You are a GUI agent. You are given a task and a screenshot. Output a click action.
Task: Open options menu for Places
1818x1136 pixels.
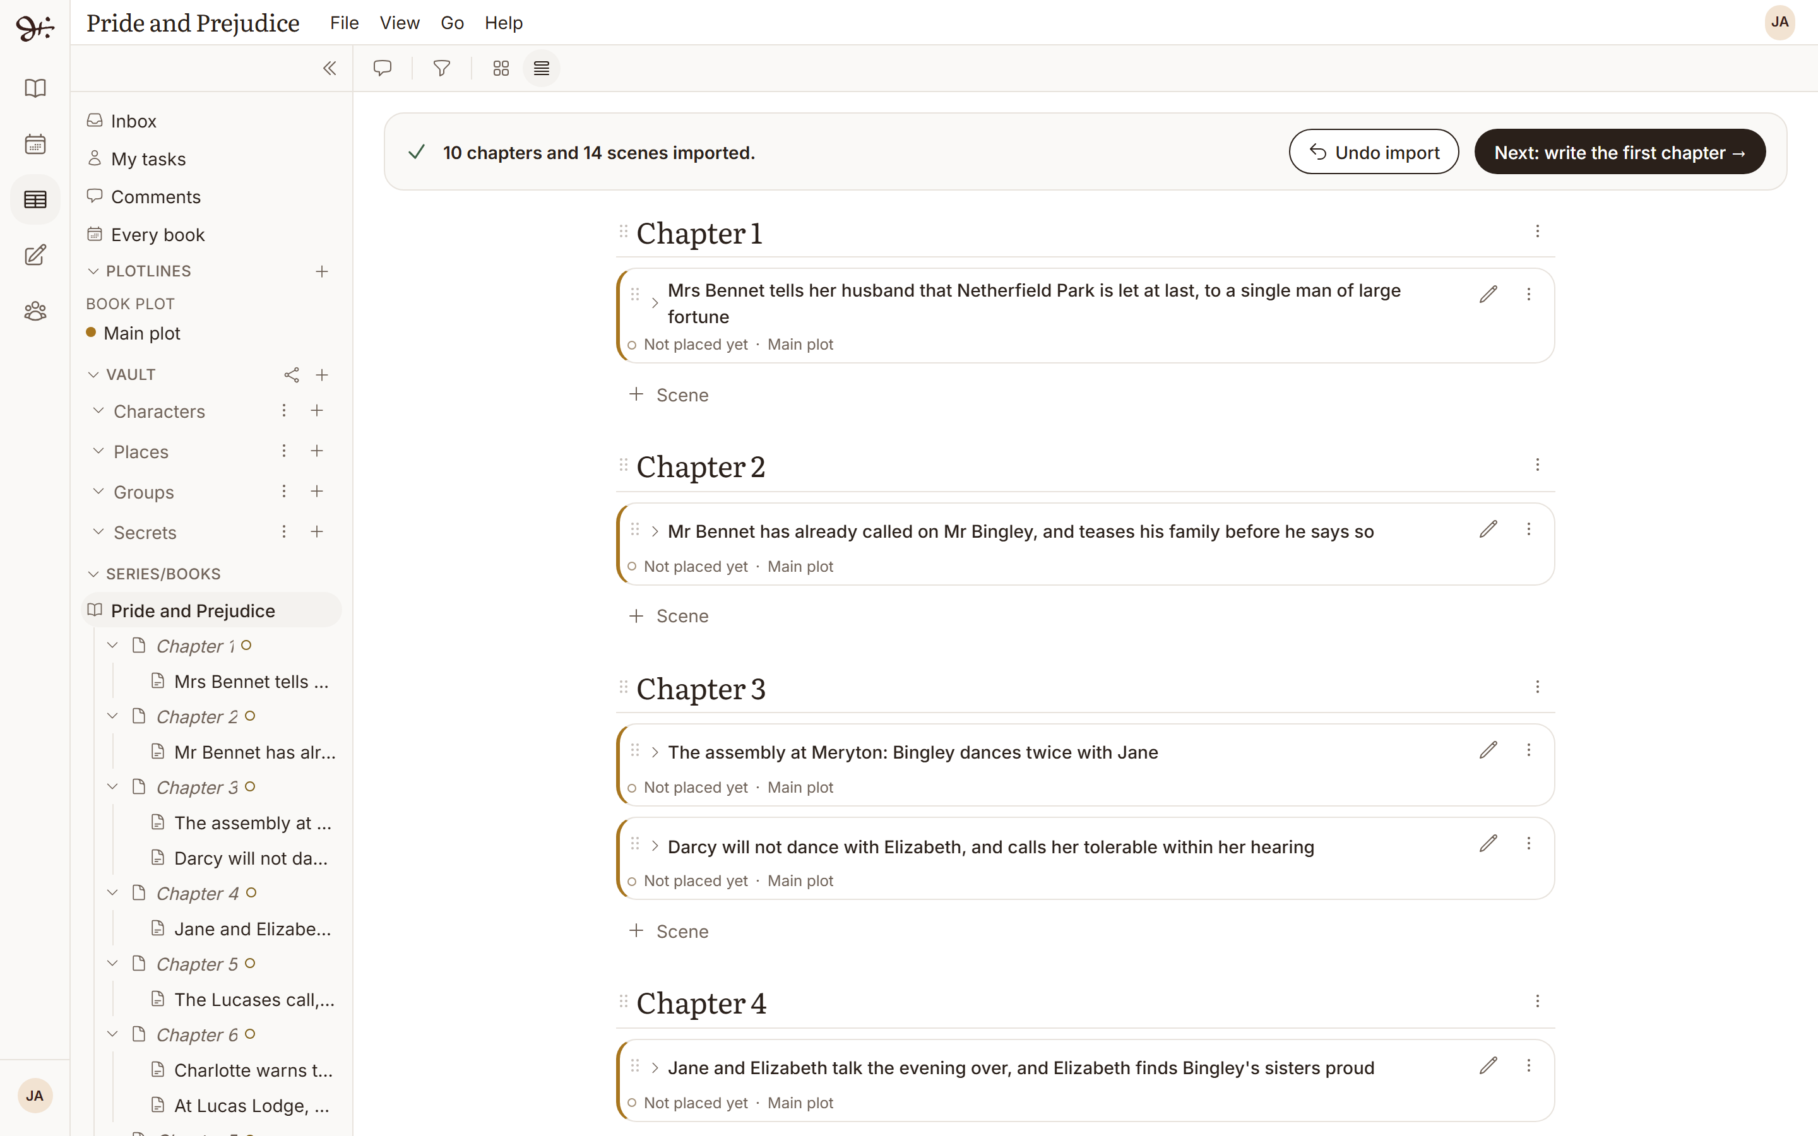(284, 451)
